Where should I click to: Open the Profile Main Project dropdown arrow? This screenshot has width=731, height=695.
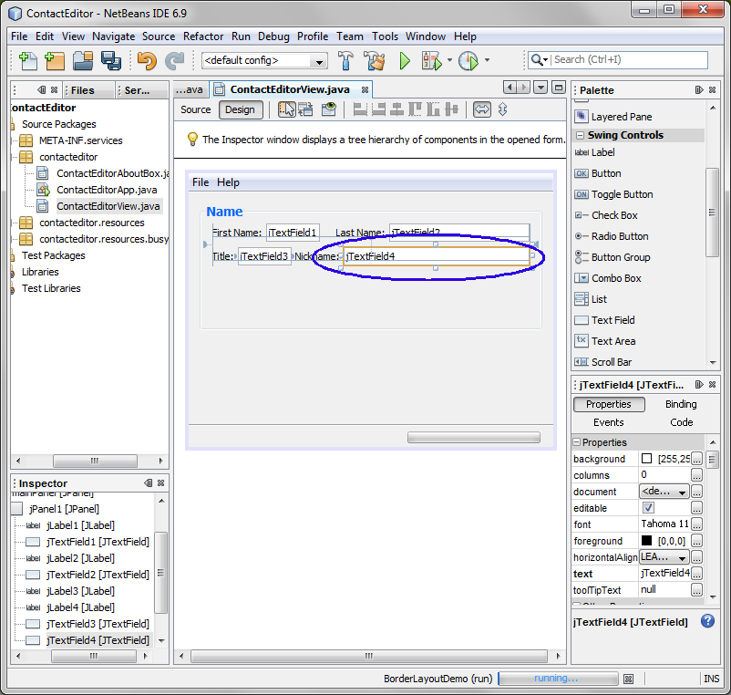pos(487,59)
